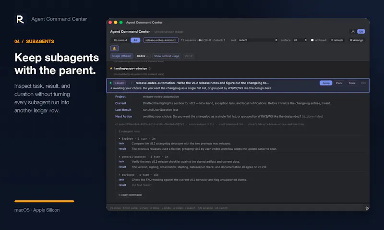This screenshot has width=384, height=230.
Task: Park the release-notes-automation session
Action: click(339, 83)
